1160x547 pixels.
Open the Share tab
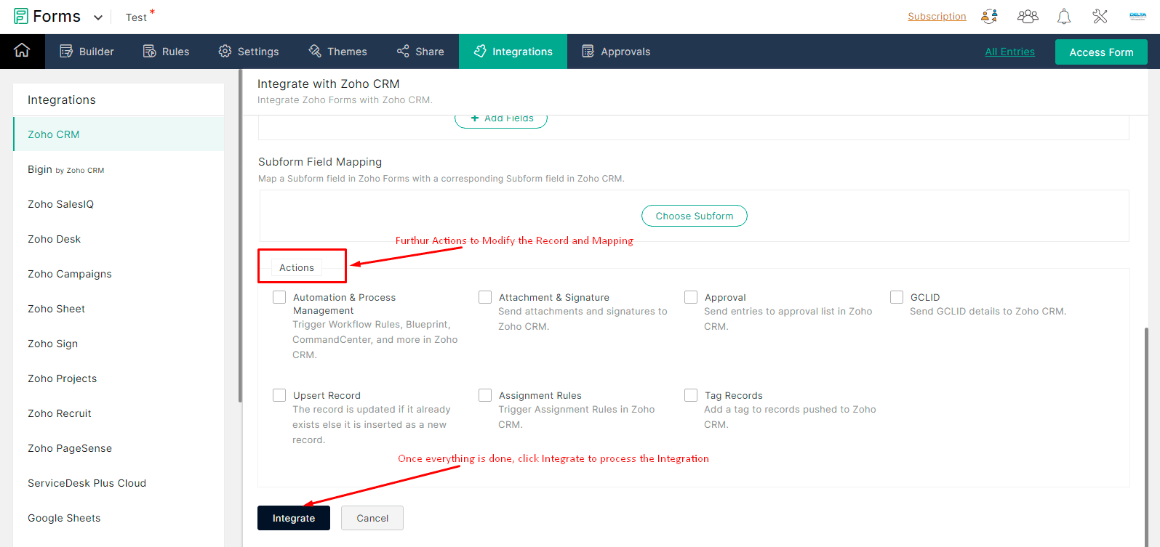pyautogui.click(x=420, y=52)
